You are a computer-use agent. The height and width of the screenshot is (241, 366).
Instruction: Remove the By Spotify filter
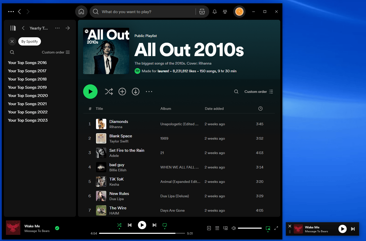click(x=12, y=41)
